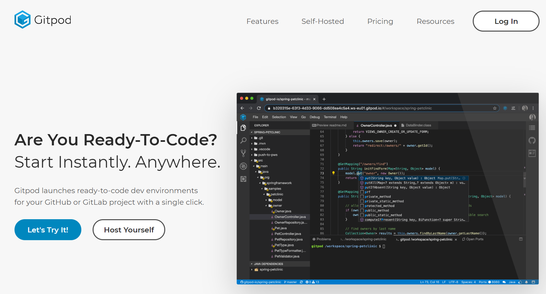The width and height of the screenshot is (546, 294).
Task: Open the Problems panel tab
Action: point(322,239)
